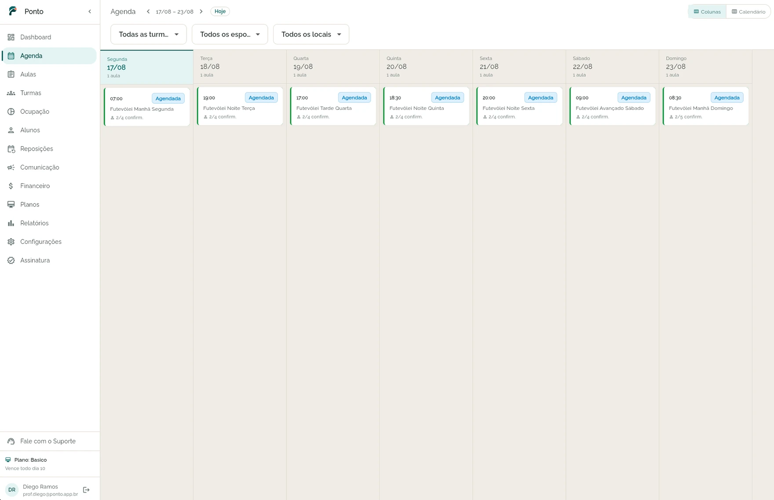This screenshot has height=500, width=774.
Task: Open the Todos os esportes dropdown
Action: [x=230, y=34]
